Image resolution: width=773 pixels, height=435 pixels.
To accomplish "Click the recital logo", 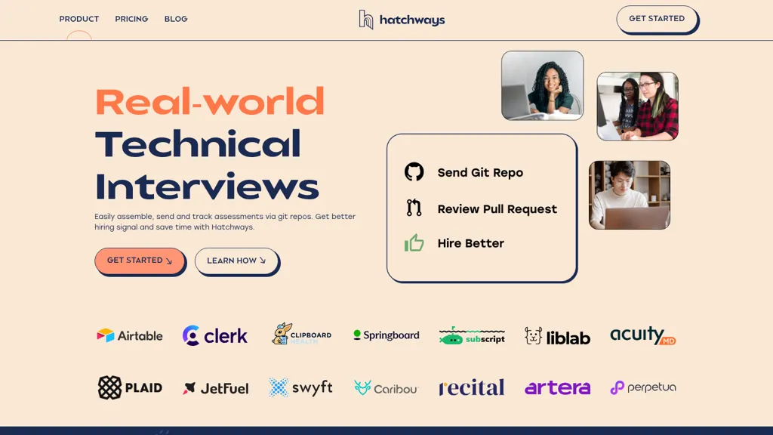I will click(x=472, y=387).
